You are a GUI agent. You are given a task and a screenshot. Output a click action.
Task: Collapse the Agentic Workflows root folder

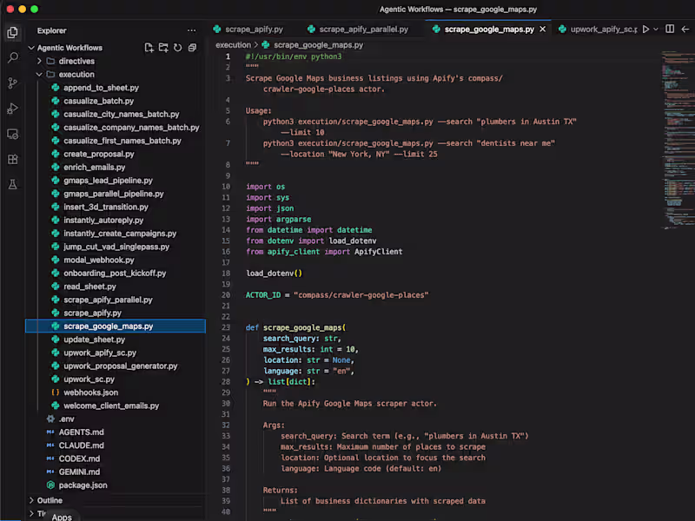(x=31, y=48)
